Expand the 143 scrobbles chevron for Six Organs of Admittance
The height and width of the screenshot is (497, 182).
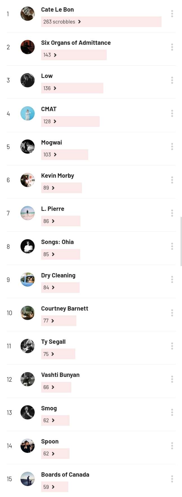tap(55, 55)
